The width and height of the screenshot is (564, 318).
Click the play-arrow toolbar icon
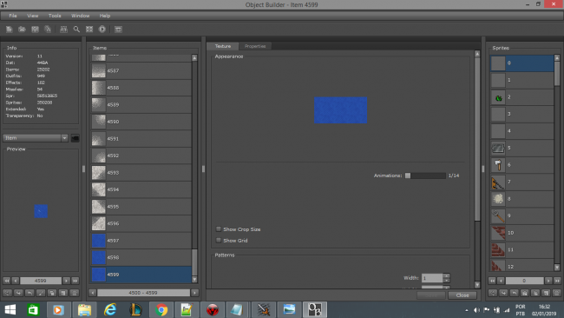click(102, 30)
